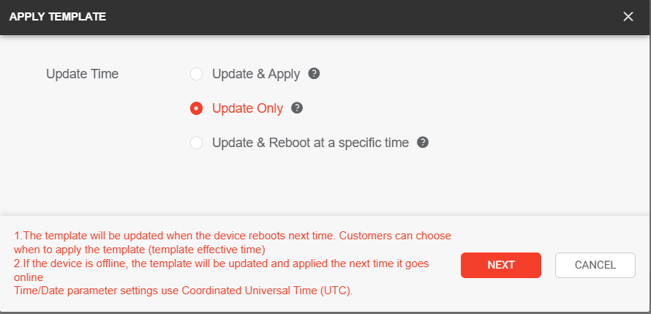The image size is (651, 314).
Task: Click the "Update & Apply" option label
Action: (x=256, y=74)
